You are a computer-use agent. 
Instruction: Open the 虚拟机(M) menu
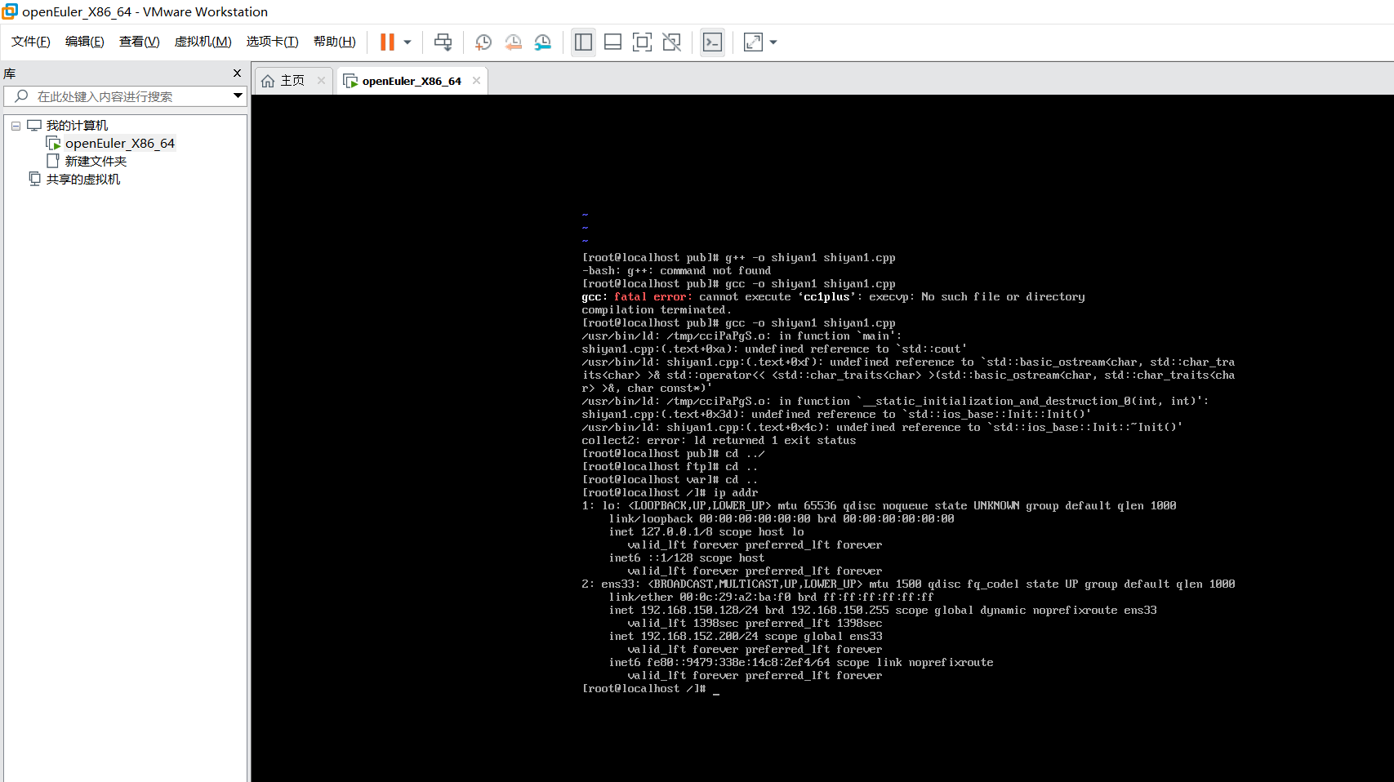click(x=203, y=41)
